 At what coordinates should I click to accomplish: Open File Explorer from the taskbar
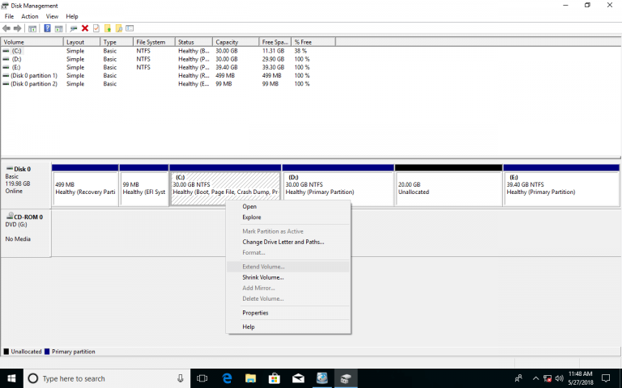(x=250, y=378)
